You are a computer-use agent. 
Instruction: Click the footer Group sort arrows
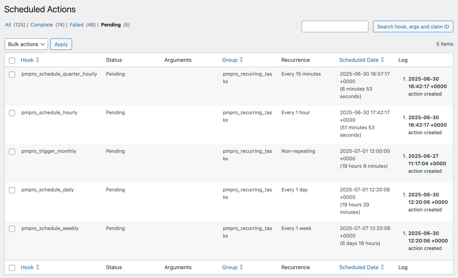[241, 267]
